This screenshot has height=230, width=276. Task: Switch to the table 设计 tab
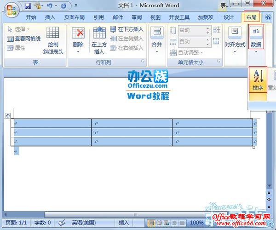229,17
